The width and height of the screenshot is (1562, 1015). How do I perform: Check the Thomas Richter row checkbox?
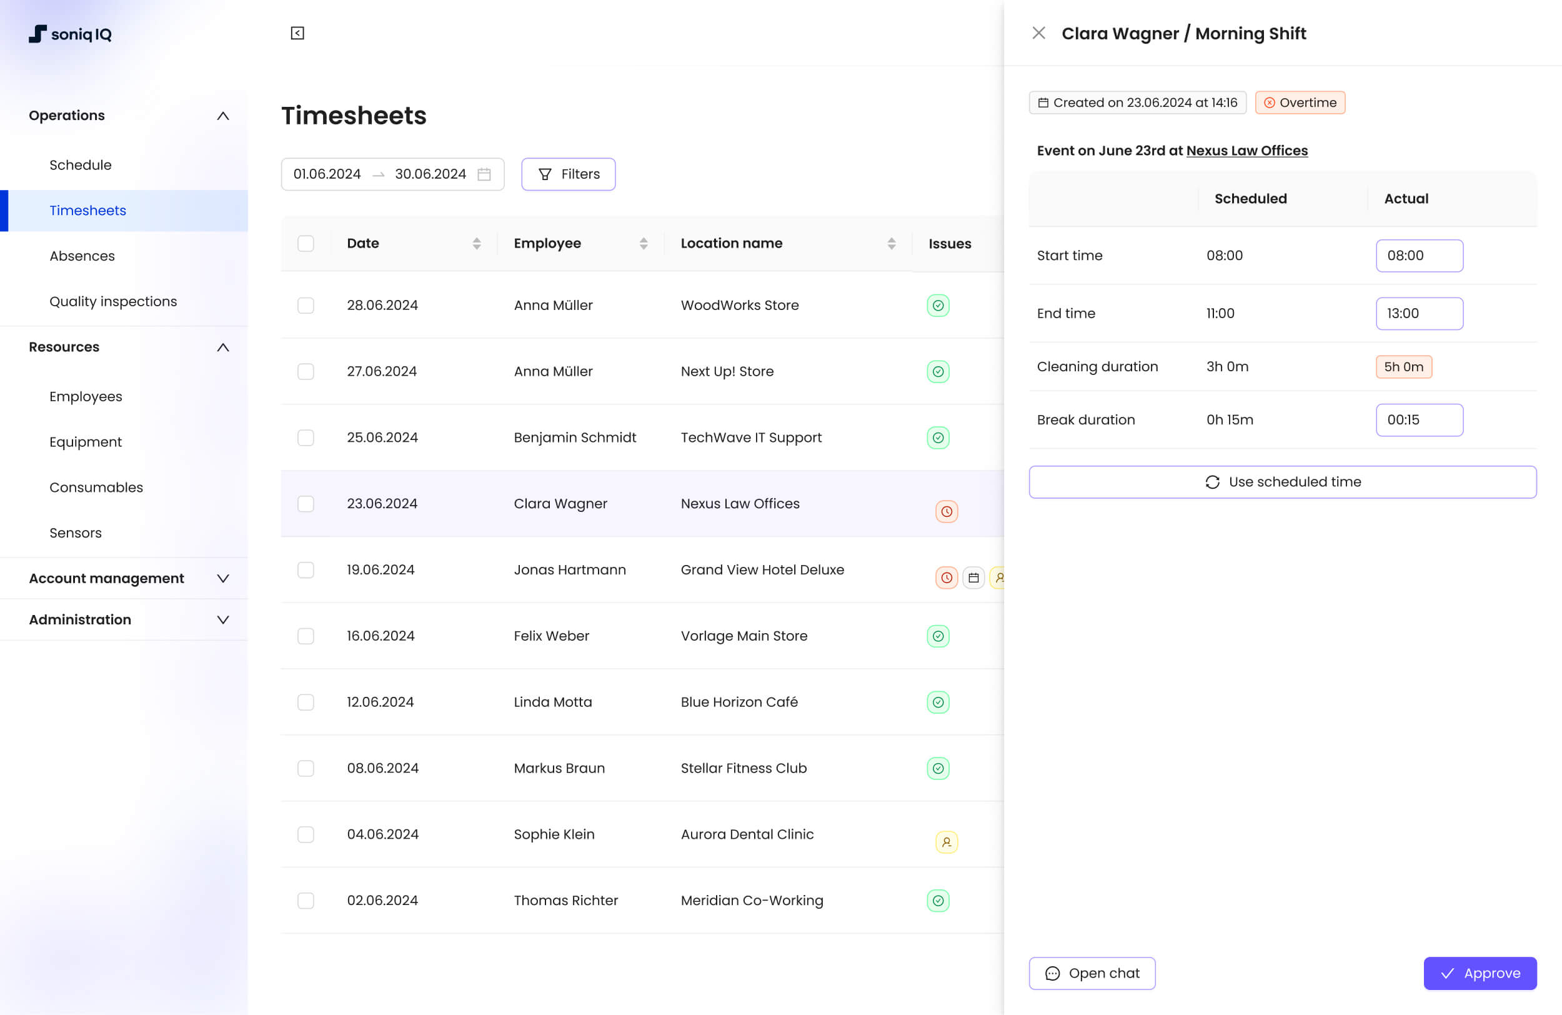(306, 901)
